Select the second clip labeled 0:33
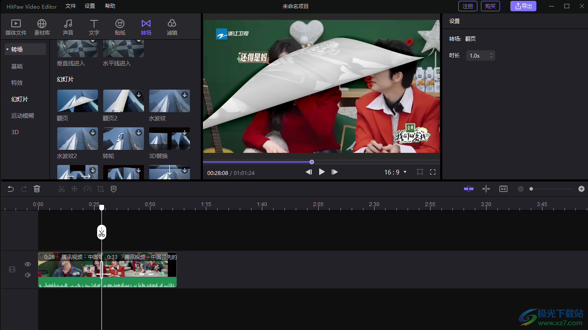 click(140, 270)
